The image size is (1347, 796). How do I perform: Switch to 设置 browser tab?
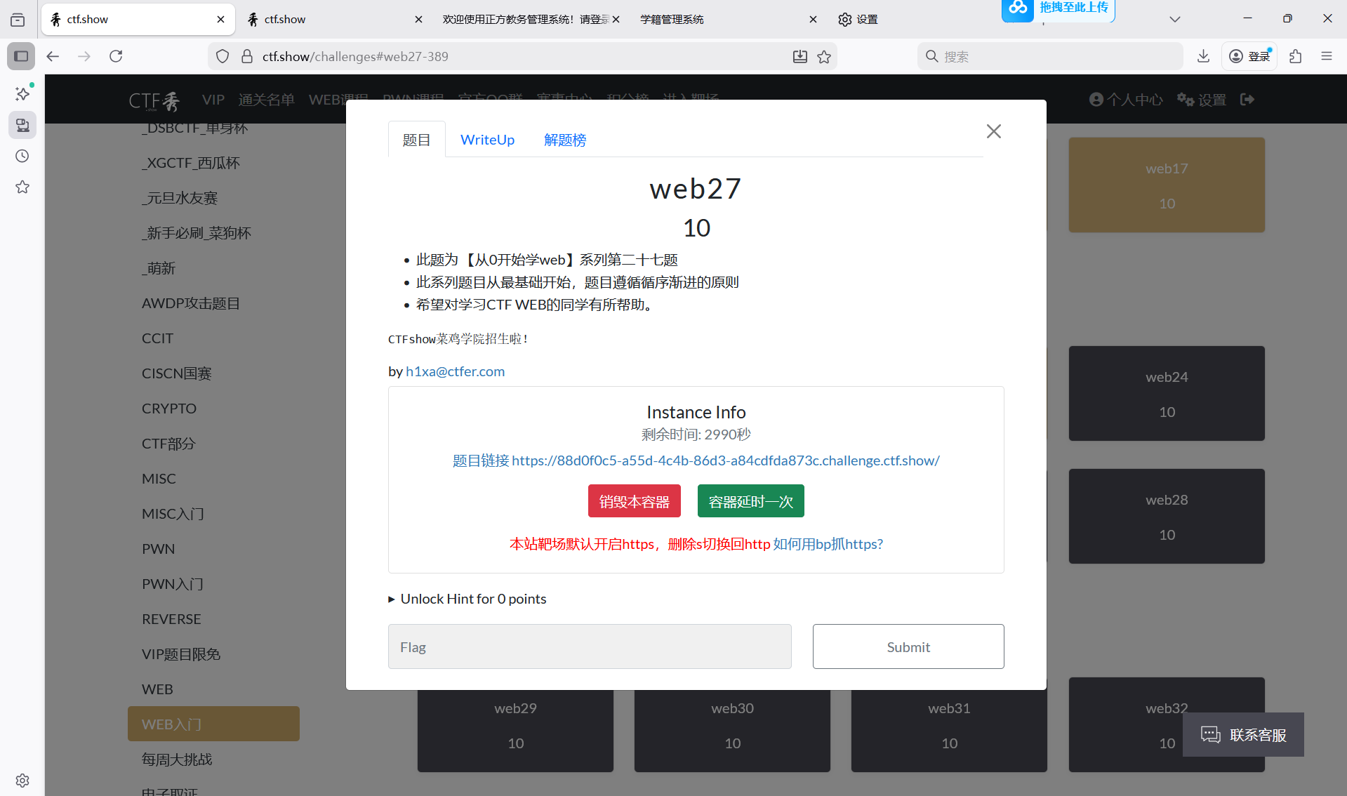pos(858,20)
